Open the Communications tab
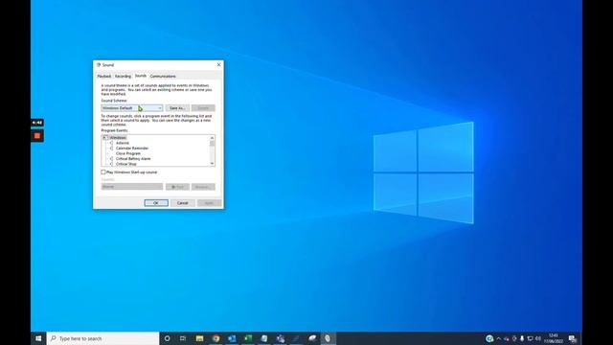Screen dimensions: 613x345 pyautogui.click(x=163, y=77)
